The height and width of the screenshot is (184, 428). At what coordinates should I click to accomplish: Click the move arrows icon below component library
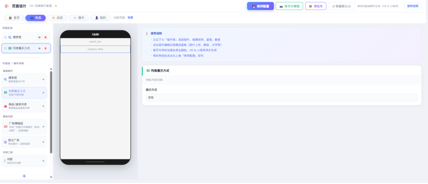point(24,176)
